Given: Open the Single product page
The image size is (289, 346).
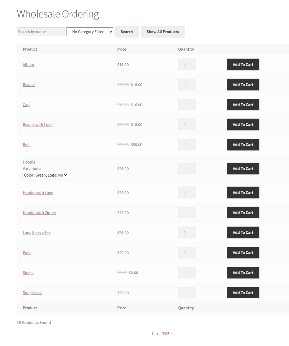Looking at the screenshot, I should click(x=28, y=273).
